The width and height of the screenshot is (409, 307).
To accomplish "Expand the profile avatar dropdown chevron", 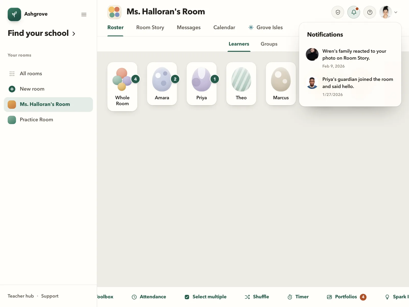I will 396,12.
